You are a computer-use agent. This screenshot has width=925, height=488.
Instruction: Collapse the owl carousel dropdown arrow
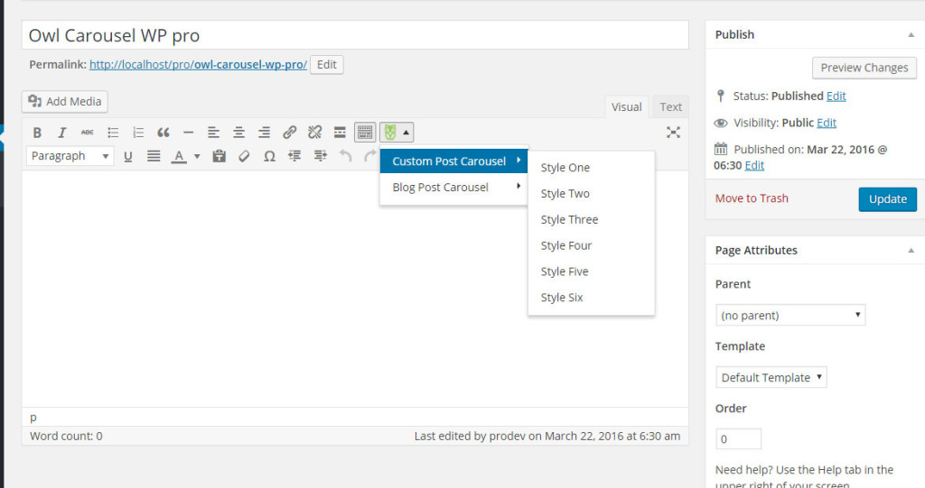coord(406,133)
